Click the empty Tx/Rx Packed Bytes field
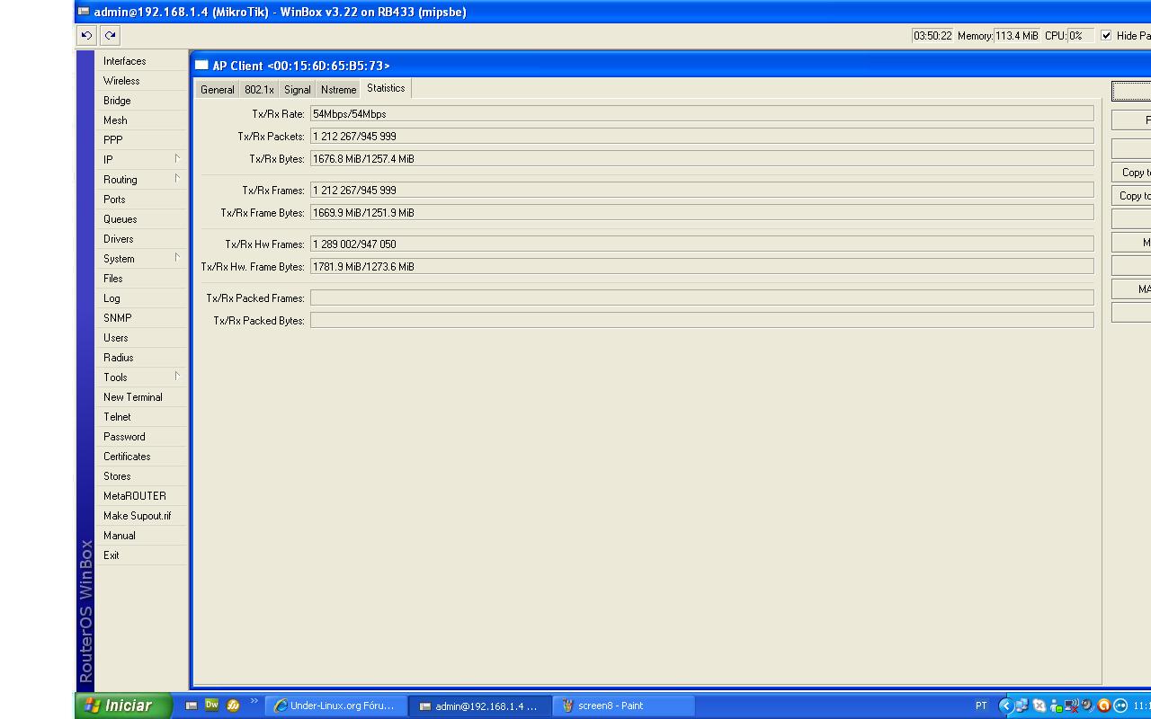1151x719 pixels. tap(701, 320)
